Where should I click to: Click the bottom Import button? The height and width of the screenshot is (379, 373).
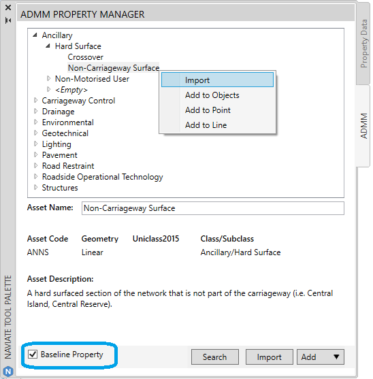(270, 357)
